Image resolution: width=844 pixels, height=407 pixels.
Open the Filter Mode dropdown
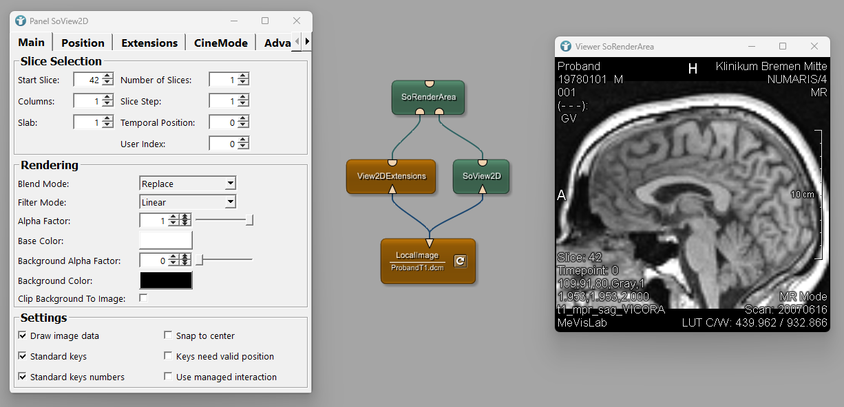click(188, 202)
